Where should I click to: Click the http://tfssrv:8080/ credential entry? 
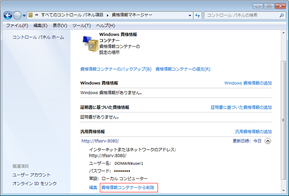click(x=100, y=141)
